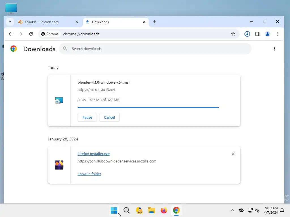Close the Downloads tab
This screenshot has height=217, width=290.
click(144, 22)
